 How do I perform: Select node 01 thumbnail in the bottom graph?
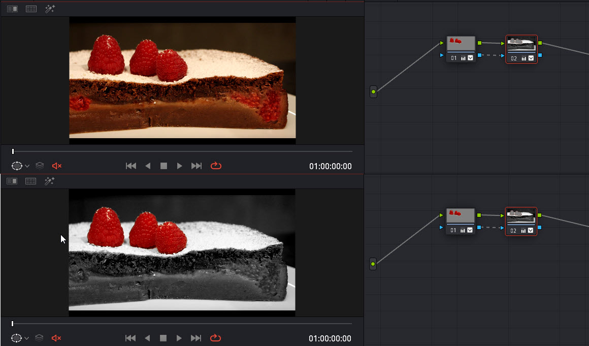[x=461, y=215]
